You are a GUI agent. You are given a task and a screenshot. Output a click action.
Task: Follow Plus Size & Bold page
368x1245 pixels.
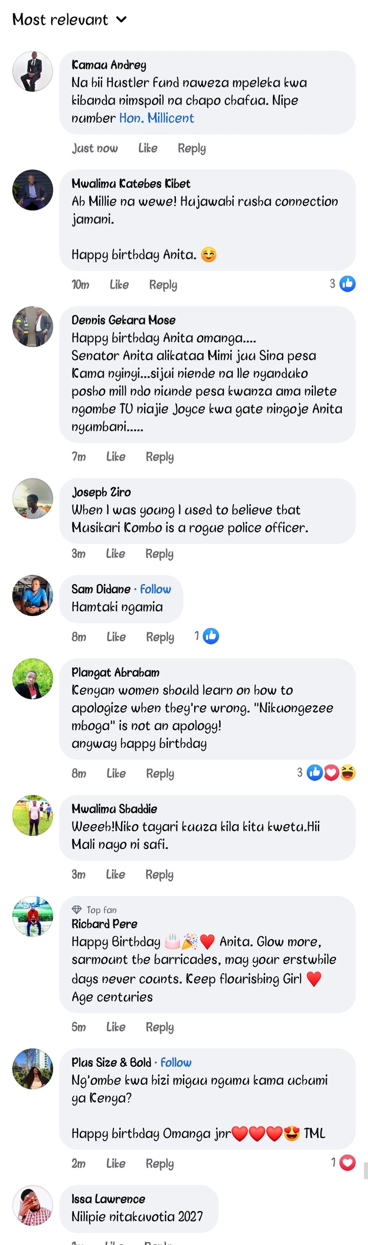point(176,1062)
